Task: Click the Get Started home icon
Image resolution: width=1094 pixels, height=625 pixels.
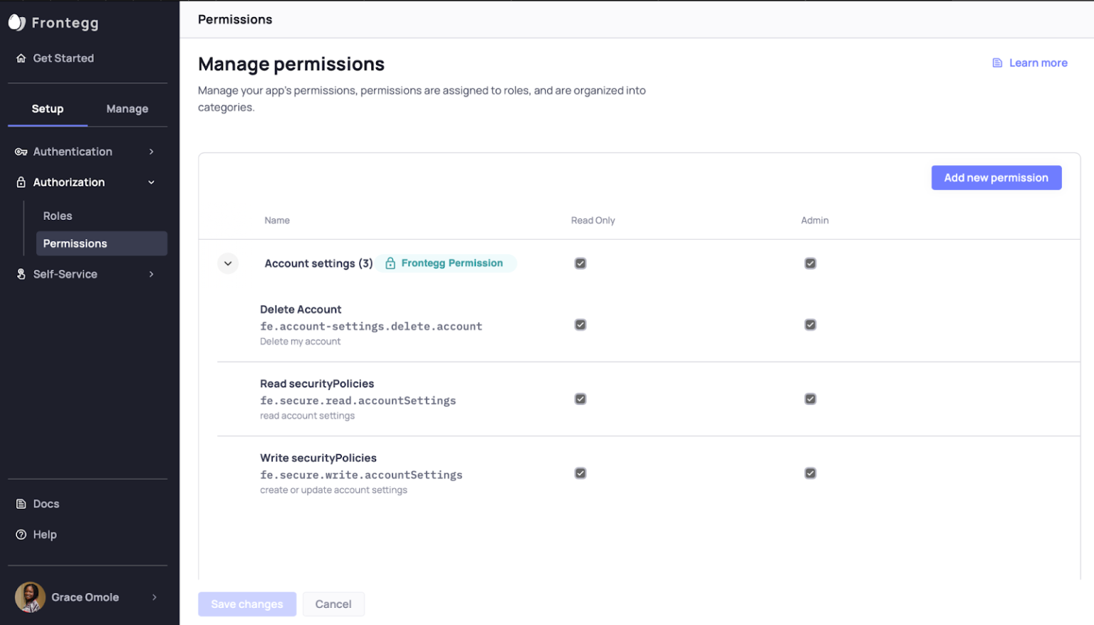Action: coord(21,58)
